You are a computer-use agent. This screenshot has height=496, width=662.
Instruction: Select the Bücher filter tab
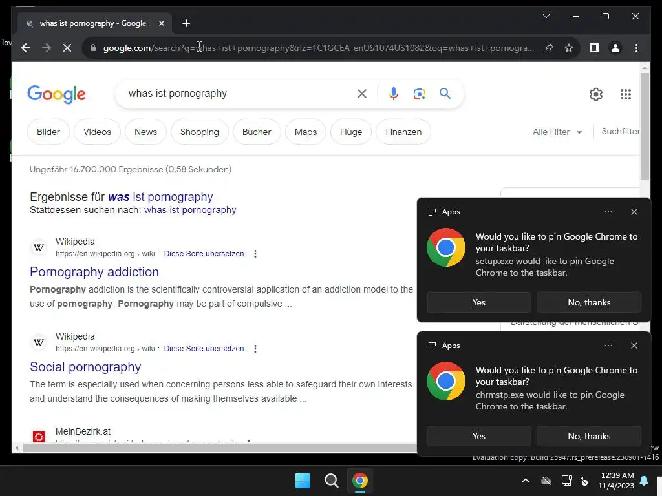point(257,132)
